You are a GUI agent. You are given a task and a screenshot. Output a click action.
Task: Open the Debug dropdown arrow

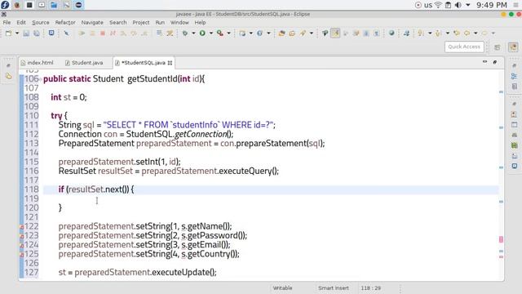coord(193,33)
